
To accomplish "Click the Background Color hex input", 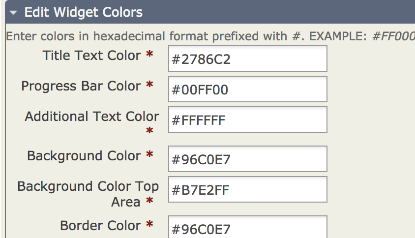I will tap(247, 159).
